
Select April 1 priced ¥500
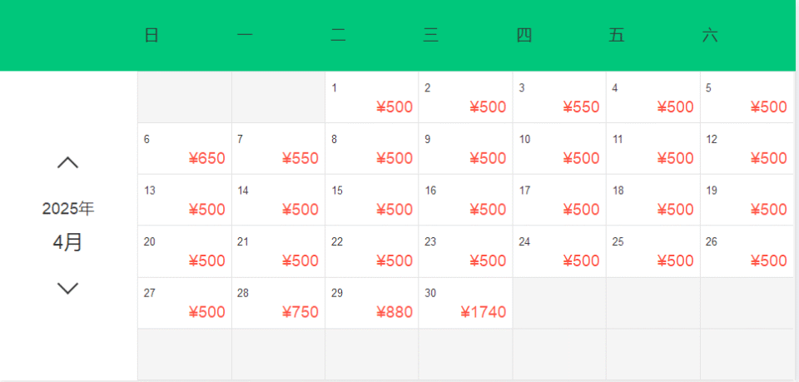pos(371,97)
